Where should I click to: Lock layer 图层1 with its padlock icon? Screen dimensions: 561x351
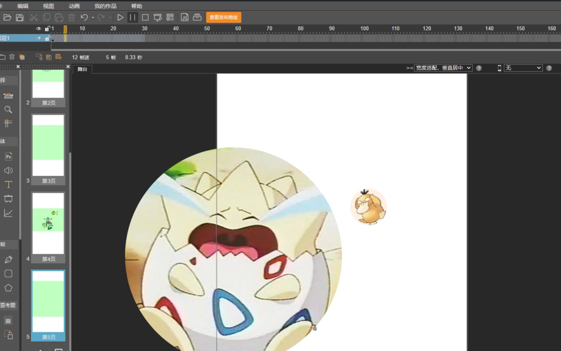tap(47, 38)
